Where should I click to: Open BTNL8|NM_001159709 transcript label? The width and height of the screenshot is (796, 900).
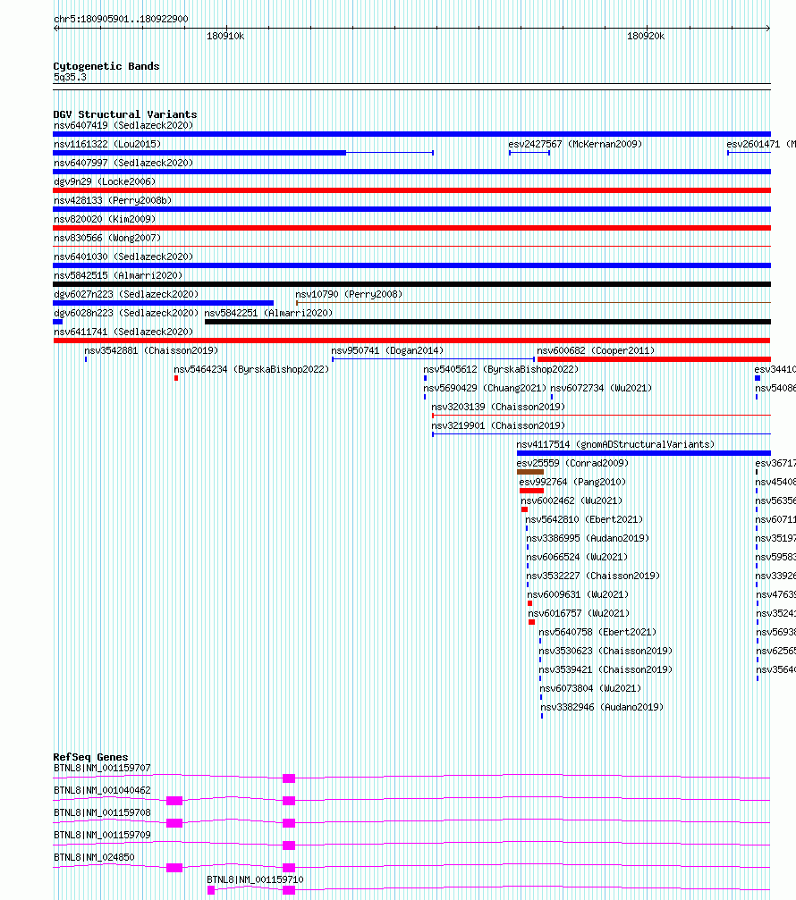(102, 835)
